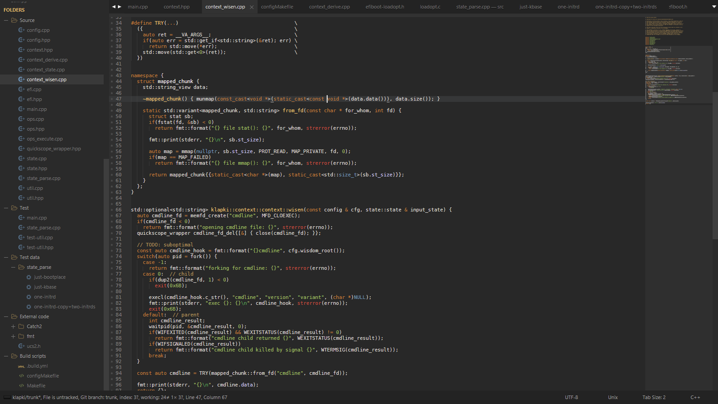The height and width of the screenshot is (404, 718).
Task: Switch to the efiboot-loadopt.h tab
Action: (385, 7)
